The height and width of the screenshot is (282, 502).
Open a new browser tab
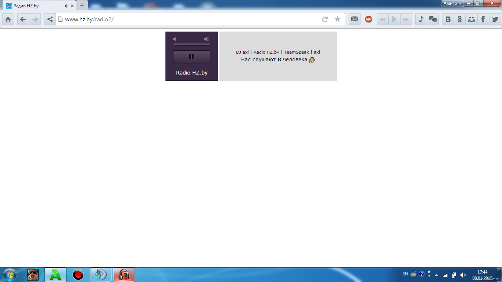[x=82, y=6]
